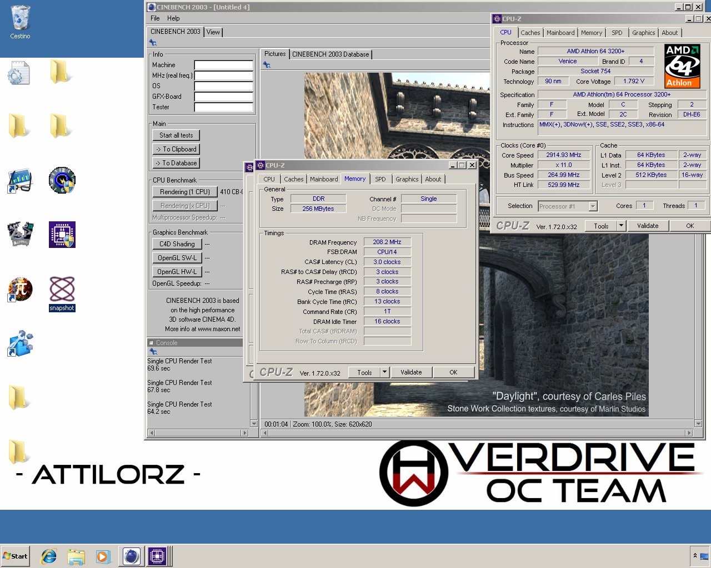
Task: Click the To Clipboard button
Action: tap(176, 149)
